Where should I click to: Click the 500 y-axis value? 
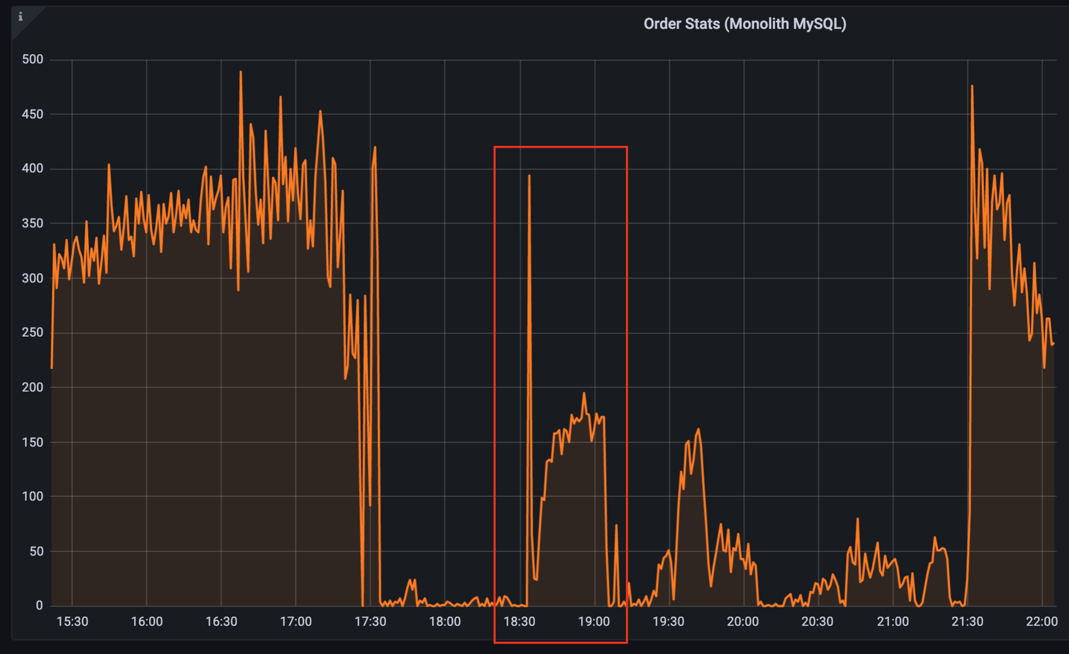[x=33, y=59]
